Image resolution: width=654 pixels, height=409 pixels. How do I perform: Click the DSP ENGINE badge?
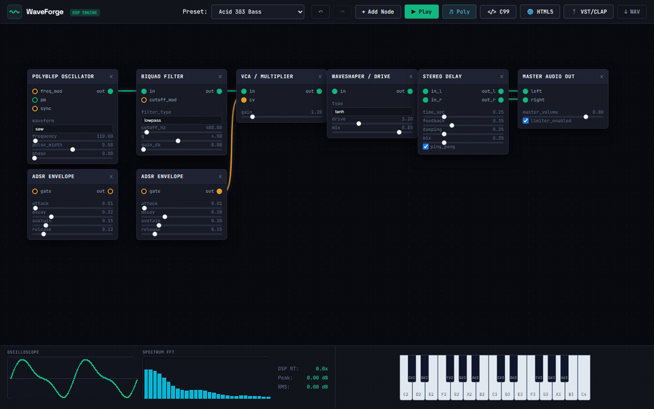84,12
